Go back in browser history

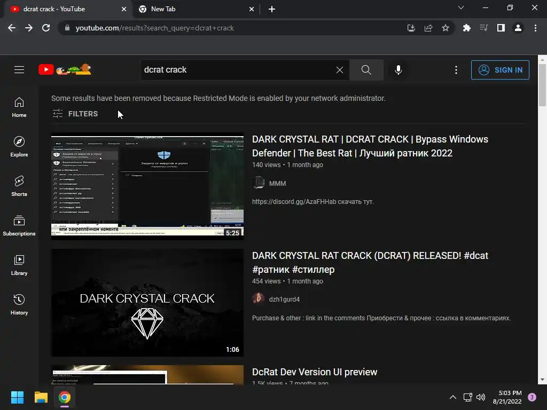click(x=12, y=28)
